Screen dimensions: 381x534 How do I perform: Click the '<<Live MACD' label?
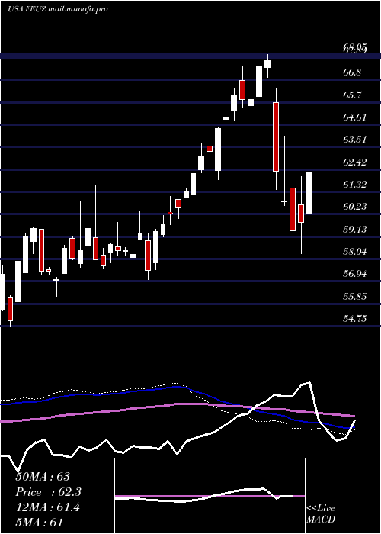pyautogui.click(x=321, y=513)
